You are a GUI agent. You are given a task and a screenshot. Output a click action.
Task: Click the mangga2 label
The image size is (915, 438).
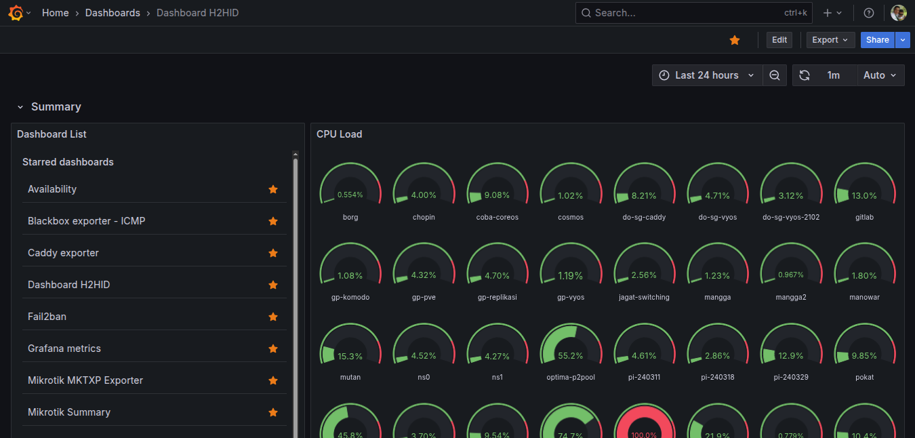click(791, 297)
